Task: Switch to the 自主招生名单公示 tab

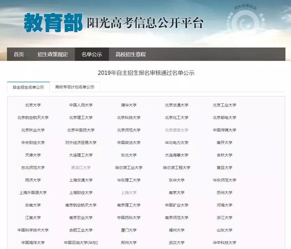Action: pyautogui.click(x=28, y=87)
